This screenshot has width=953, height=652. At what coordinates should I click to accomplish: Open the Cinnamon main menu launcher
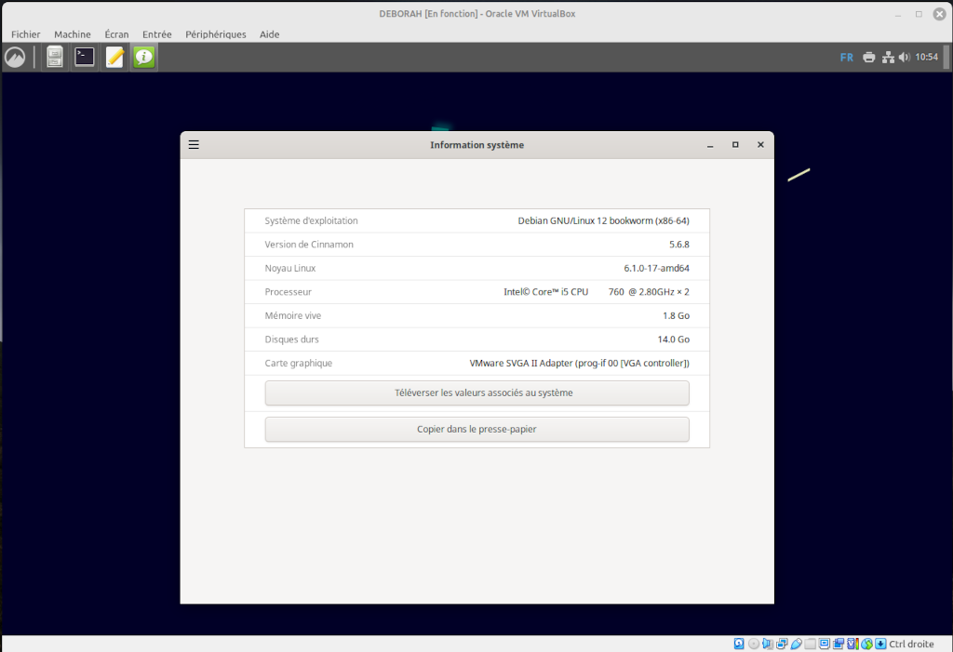click(15, 58)
